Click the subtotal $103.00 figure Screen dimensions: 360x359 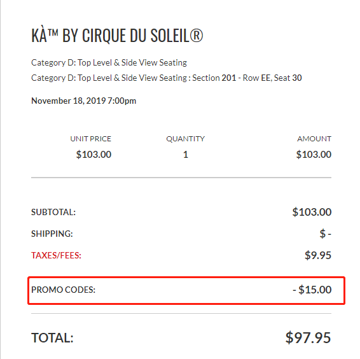click(312, 212)
